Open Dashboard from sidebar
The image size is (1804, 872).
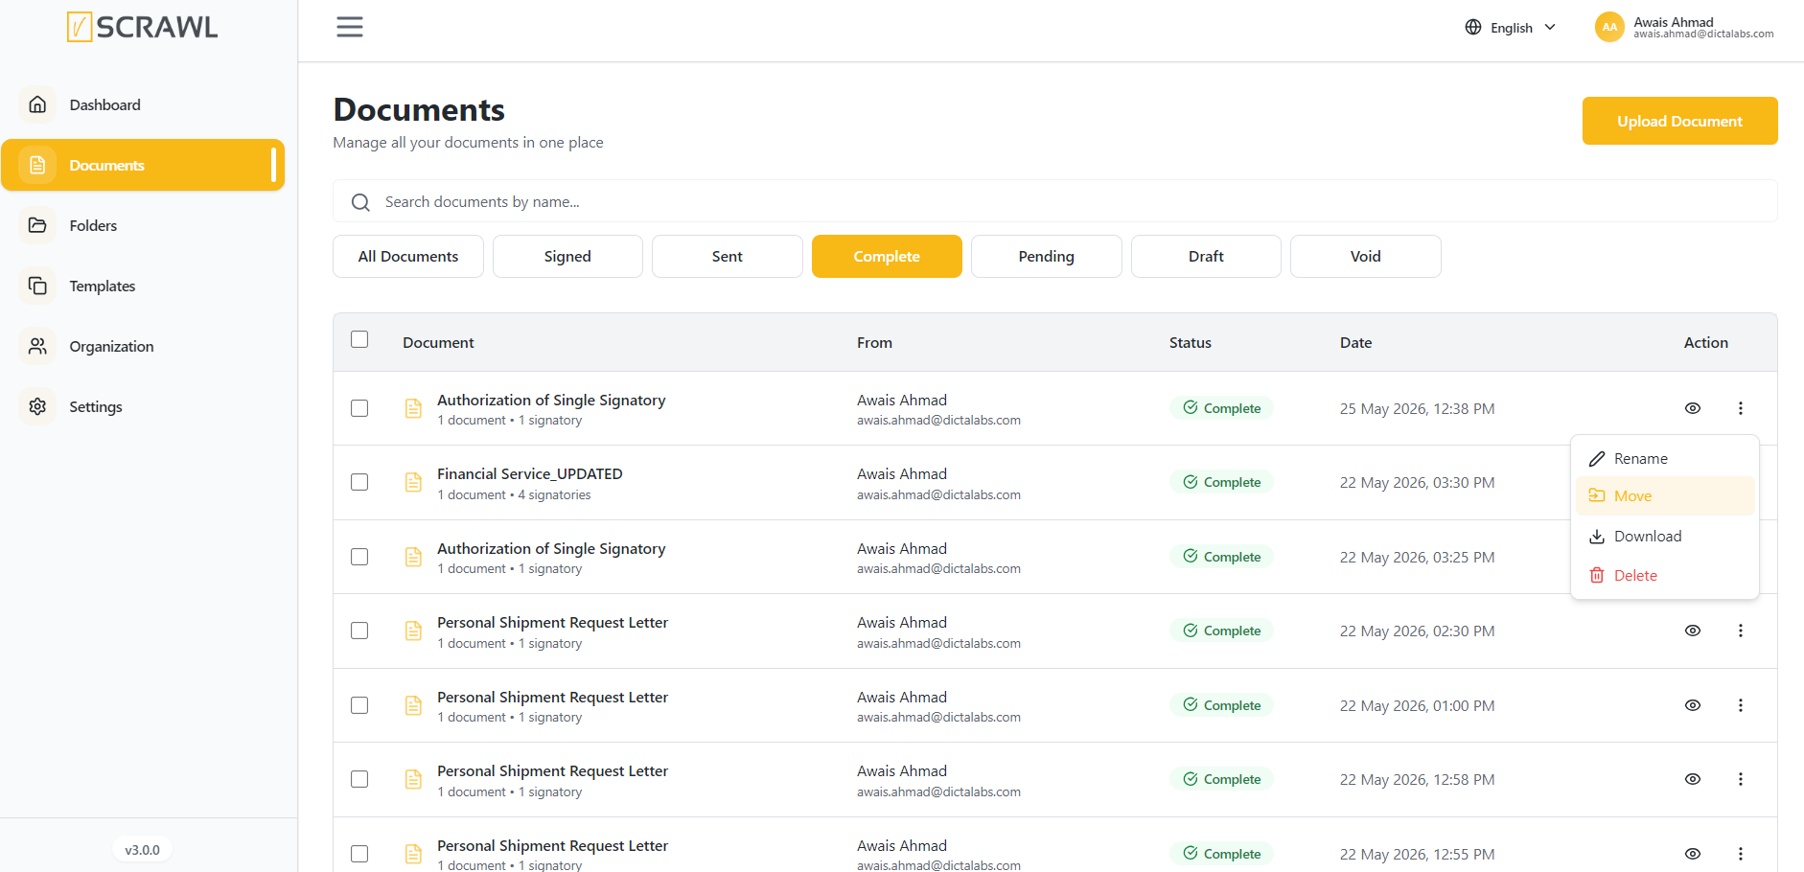pyautogui.click(x=143, y=104)
